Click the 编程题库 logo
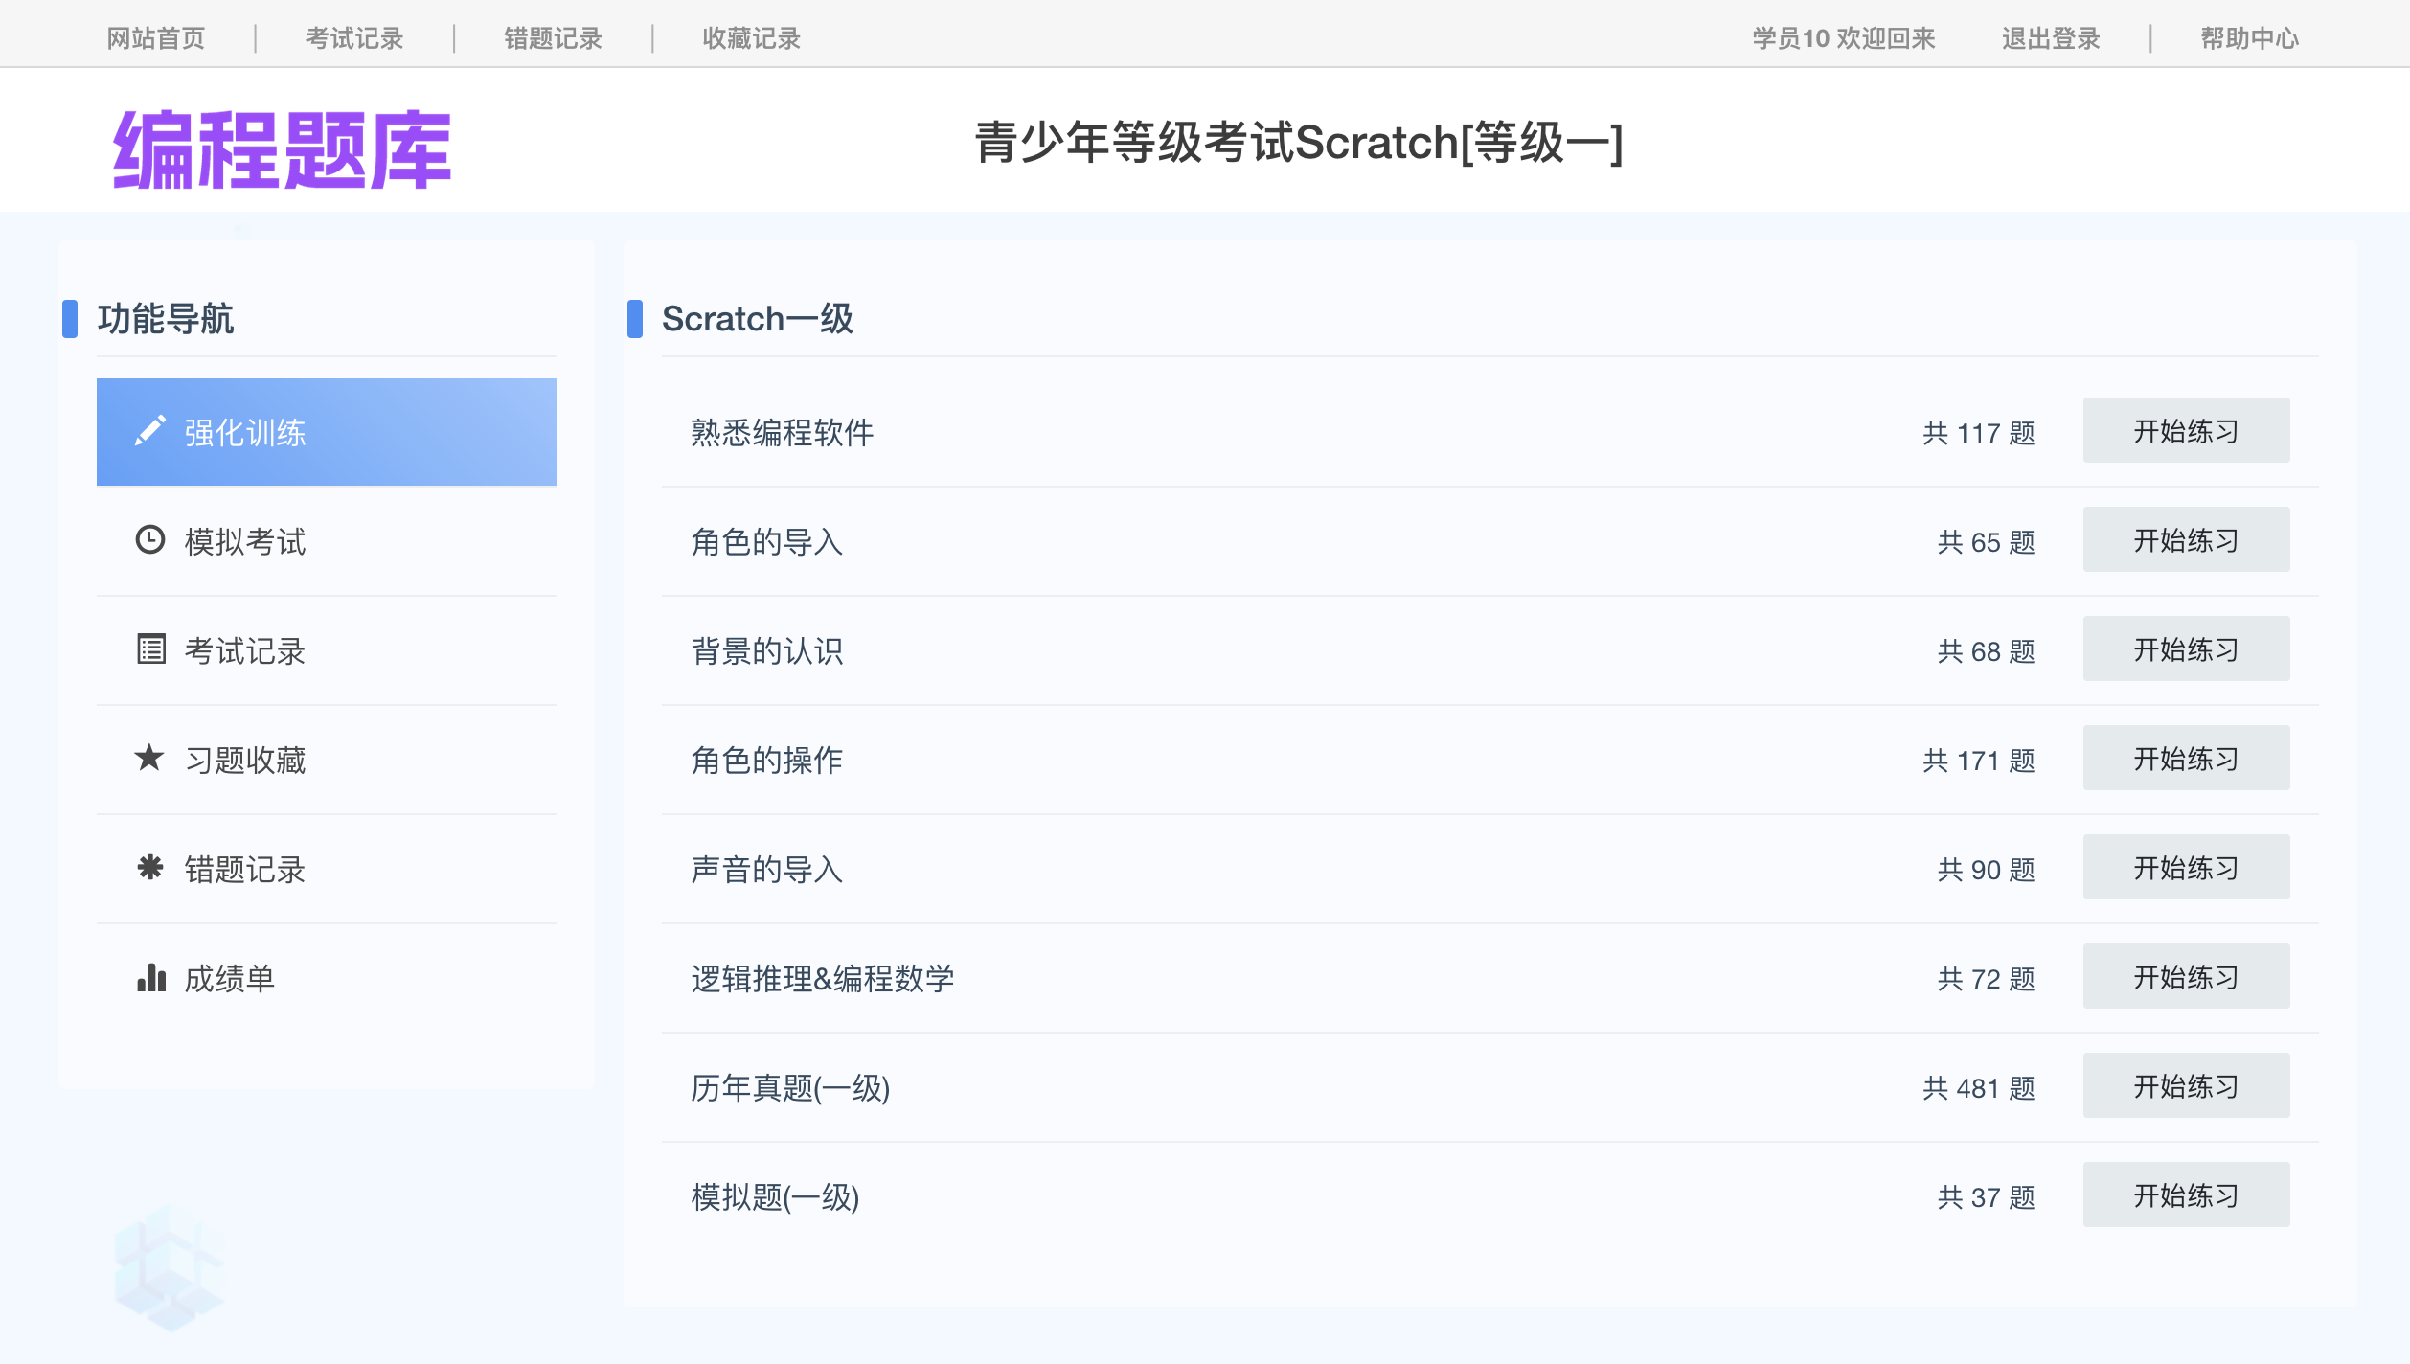The image size is (2410, 1364). click(283, 149)
